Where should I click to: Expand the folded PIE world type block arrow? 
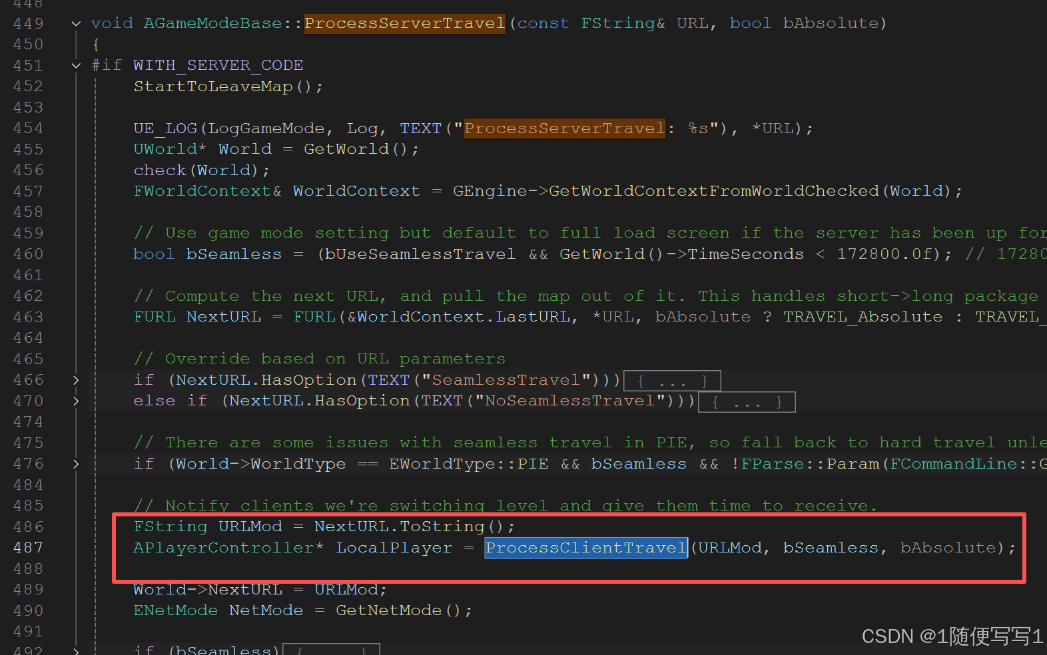click(76, 464)
